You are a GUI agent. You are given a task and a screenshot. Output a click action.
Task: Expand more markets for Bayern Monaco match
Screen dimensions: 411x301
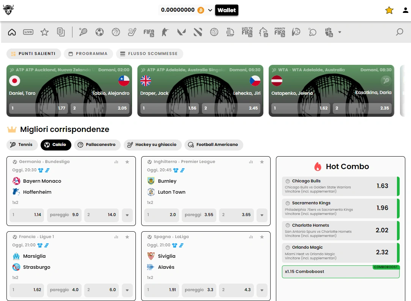tap(127, 215)
